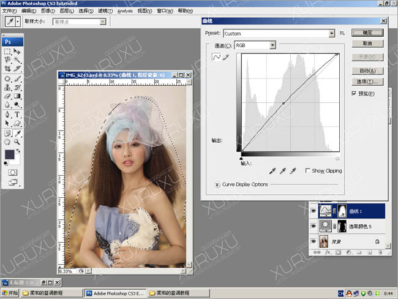Click the 自动(A) auto button
Screen dimensions: 398x299
[x=367, y=70]
